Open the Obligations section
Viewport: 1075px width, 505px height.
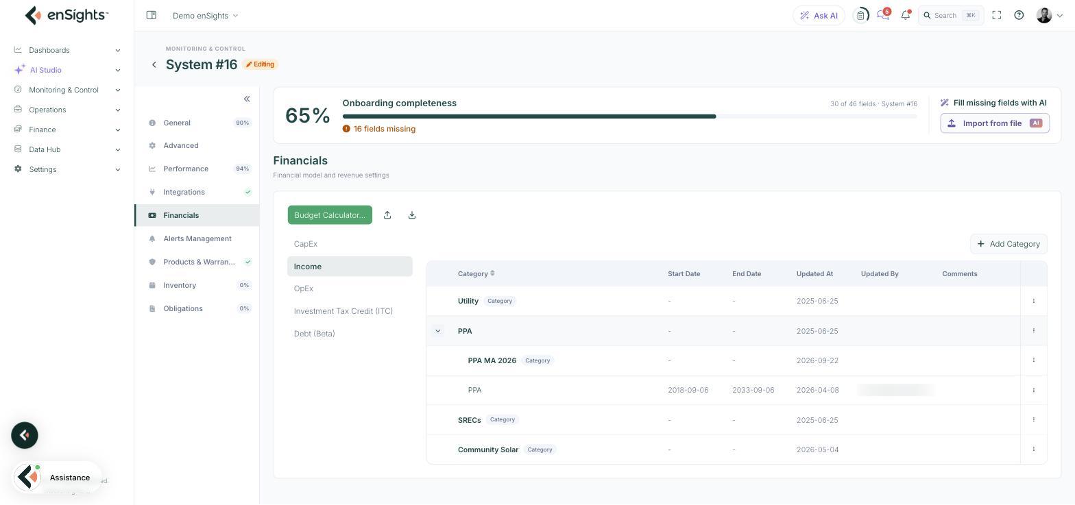coord(197,308)
